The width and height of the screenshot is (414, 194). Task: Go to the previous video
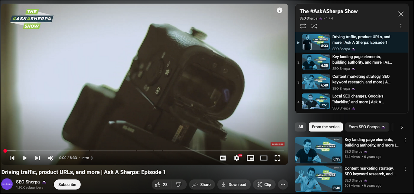(12, 158)
